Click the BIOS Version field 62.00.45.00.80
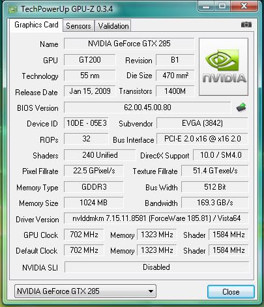The width and height of the screenshot is (264, 307). point(147,108)
